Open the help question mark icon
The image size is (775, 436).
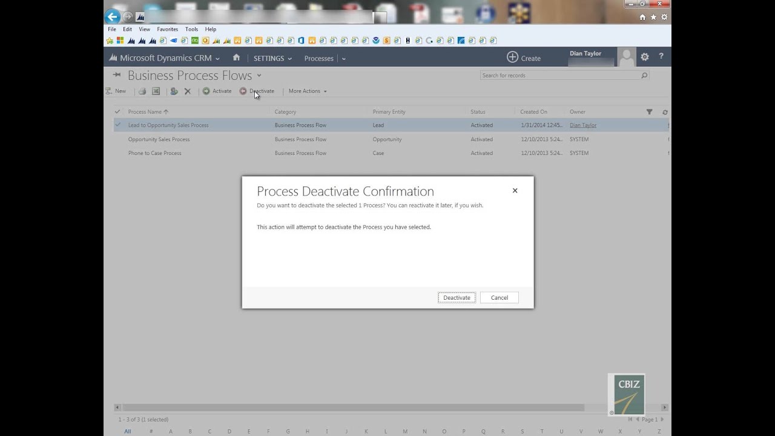[x=661, y=57]
